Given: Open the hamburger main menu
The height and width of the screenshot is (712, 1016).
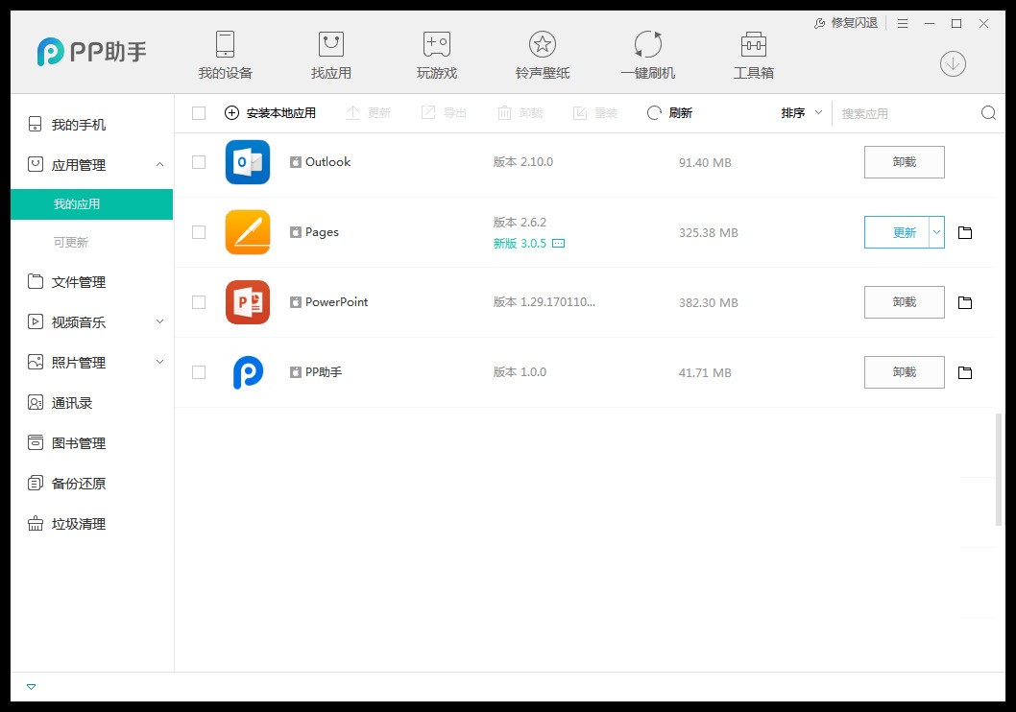Looking at the screenshot, I should click(x=903, y=23).
